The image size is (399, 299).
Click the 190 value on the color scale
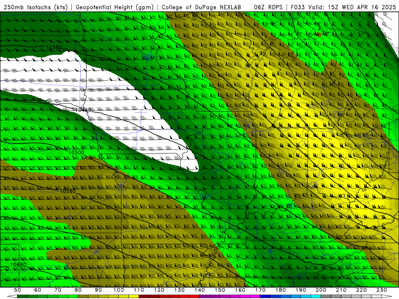coord(301,290)
